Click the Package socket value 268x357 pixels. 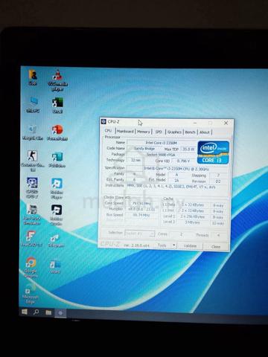161,155
